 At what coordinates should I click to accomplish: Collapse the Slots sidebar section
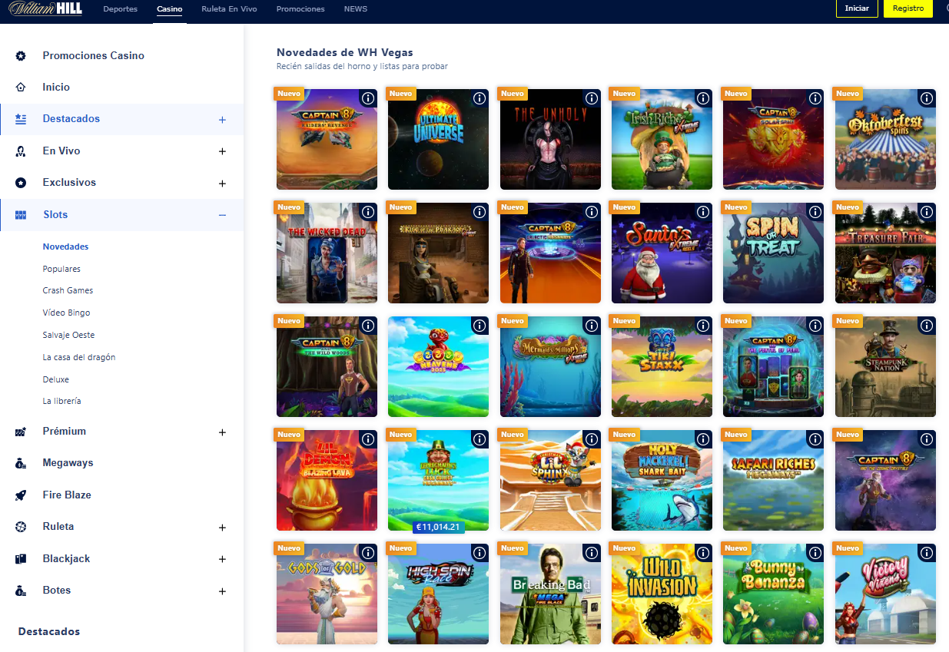coord(222,215)
